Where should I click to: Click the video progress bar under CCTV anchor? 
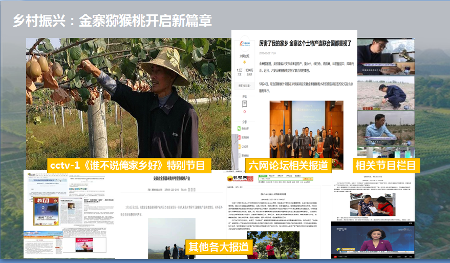(x=373, y=254)
